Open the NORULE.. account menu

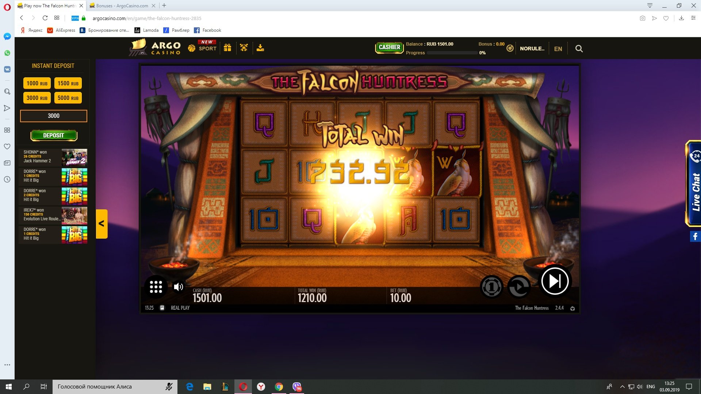(x=532, y=49)
